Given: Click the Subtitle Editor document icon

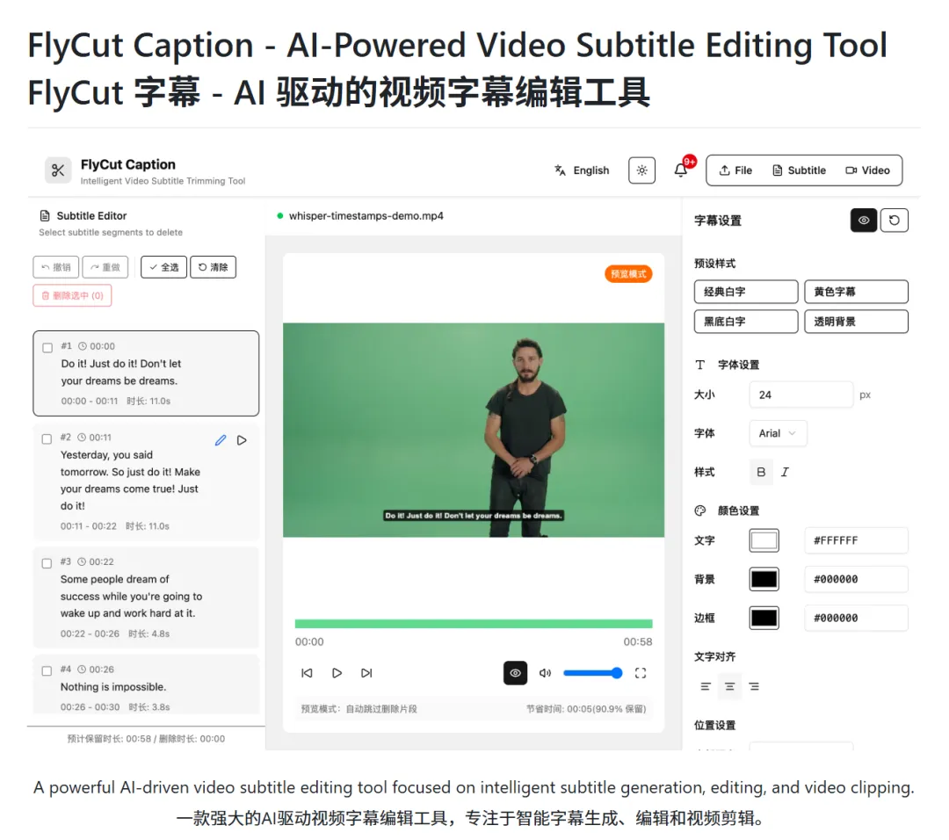Looking at the screenshot, I should [x=45, y=216].
